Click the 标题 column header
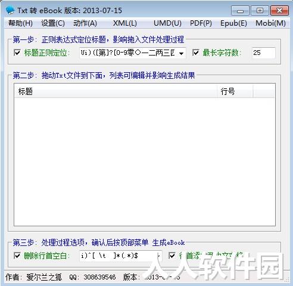This screenshot has width=293, height=286. (116, 91)
